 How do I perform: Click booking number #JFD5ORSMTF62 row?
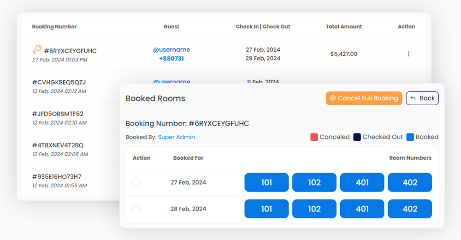click(x=58, y=114)
